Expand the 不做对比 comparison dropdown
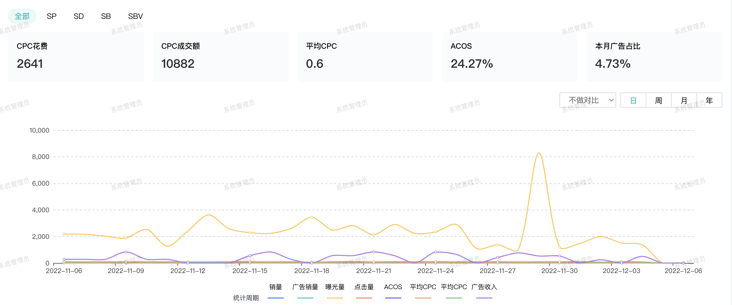The height and width of the screenshot is (305, 732). point(587,100)
